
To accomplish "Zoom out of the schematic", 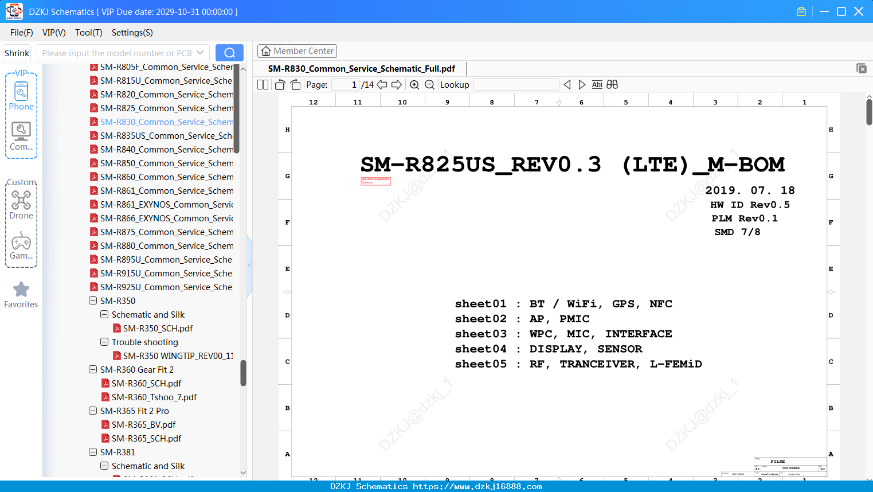I will (x=429, y=85).
